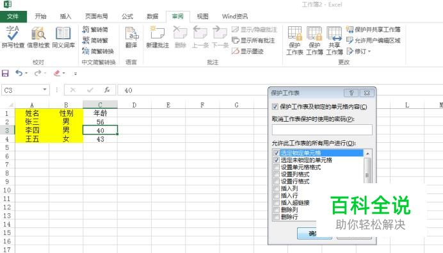Viewport: 443px width, 253px height.
Task: Enable 删除列 permission
Action: [277, 209]
